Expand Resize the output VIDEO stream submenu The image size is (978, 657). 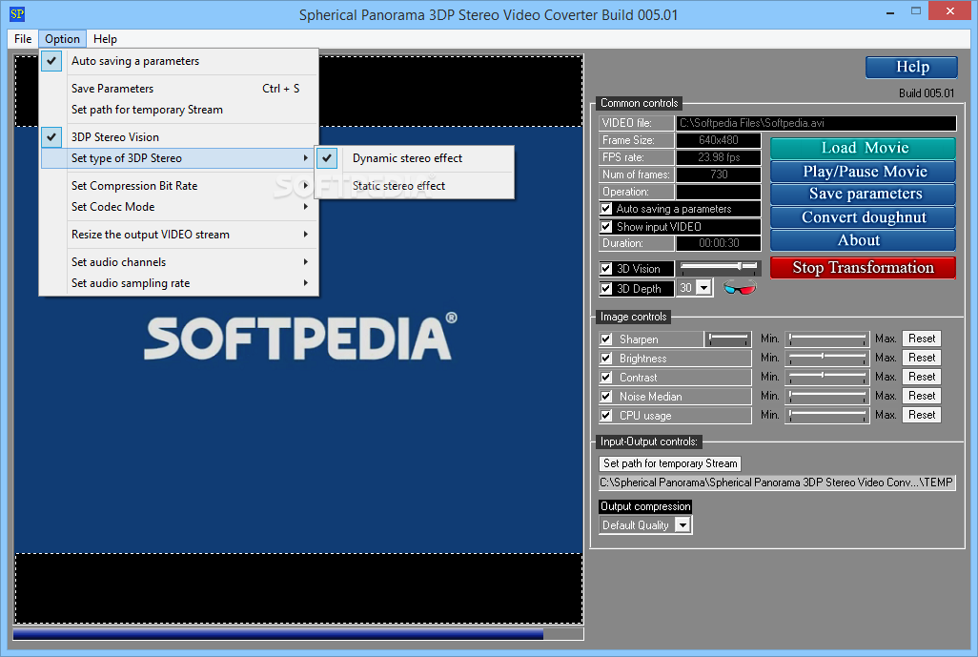(x=179, y=235)
